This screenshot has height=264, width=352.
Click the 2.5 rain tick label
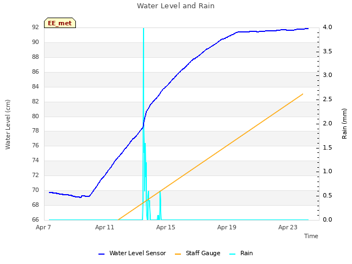tap(327, 99)
